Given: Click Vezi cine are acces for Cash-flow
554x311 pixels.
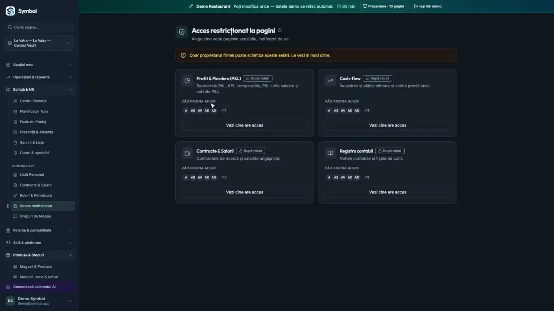Looking at the screenshot, I should click(388, 125).
